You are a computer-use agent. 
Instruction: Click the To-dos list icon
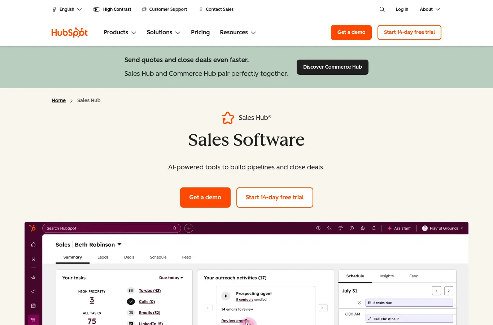click(131, 290)
